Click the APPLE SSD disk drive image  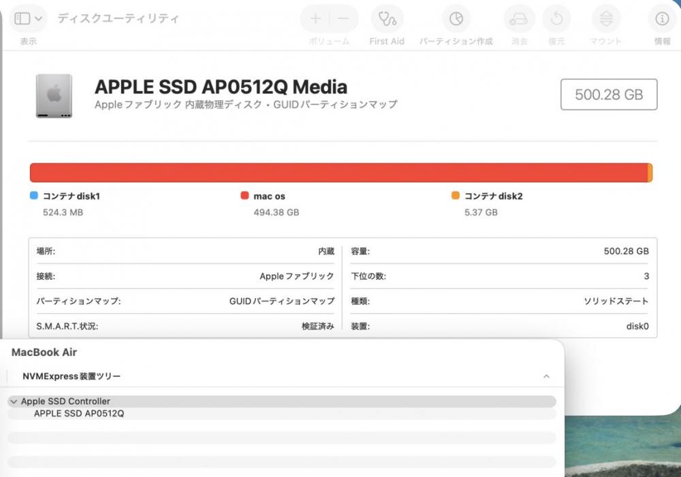click(54, 95)
